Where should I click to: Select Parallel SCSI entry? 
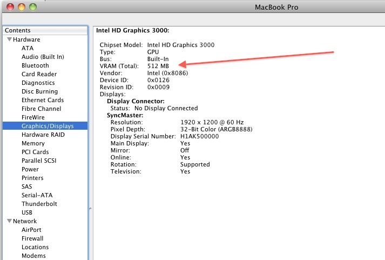(39, 161)
